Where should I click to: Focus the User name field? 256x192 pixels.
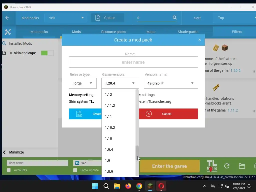37,163
